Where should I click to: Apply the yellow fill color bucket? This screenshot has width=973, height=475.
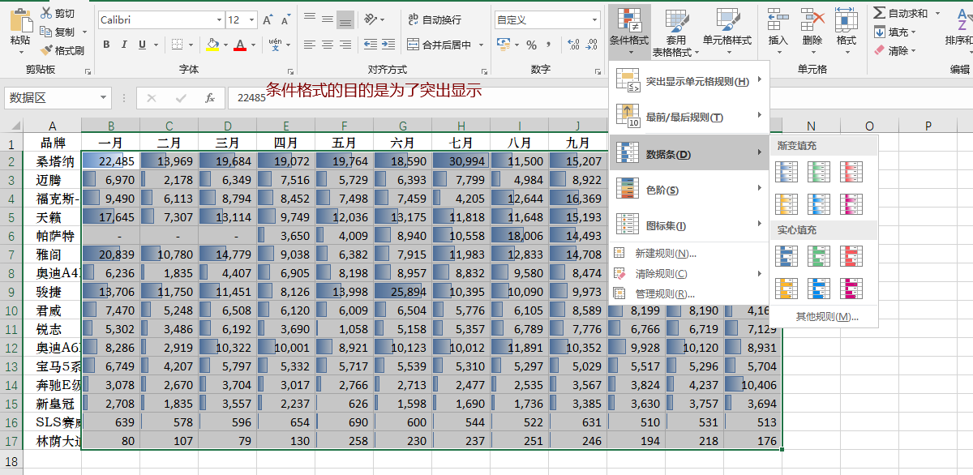tap(212, 45)
